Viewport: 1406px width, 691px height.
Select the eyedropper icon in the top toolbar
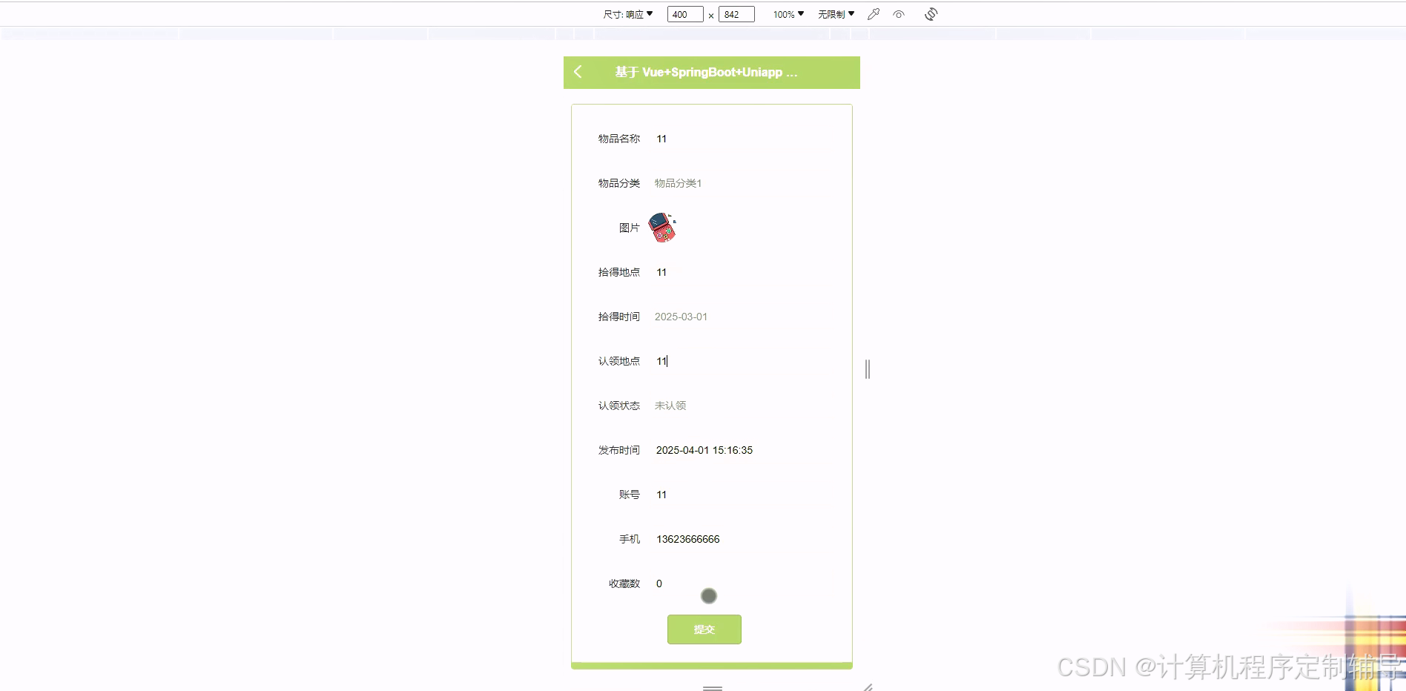coord(872,13)
